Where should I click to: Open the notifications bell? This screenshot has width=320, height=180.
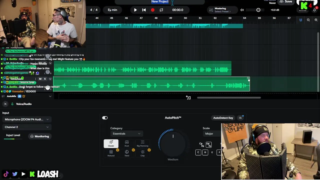coord(314,10)
